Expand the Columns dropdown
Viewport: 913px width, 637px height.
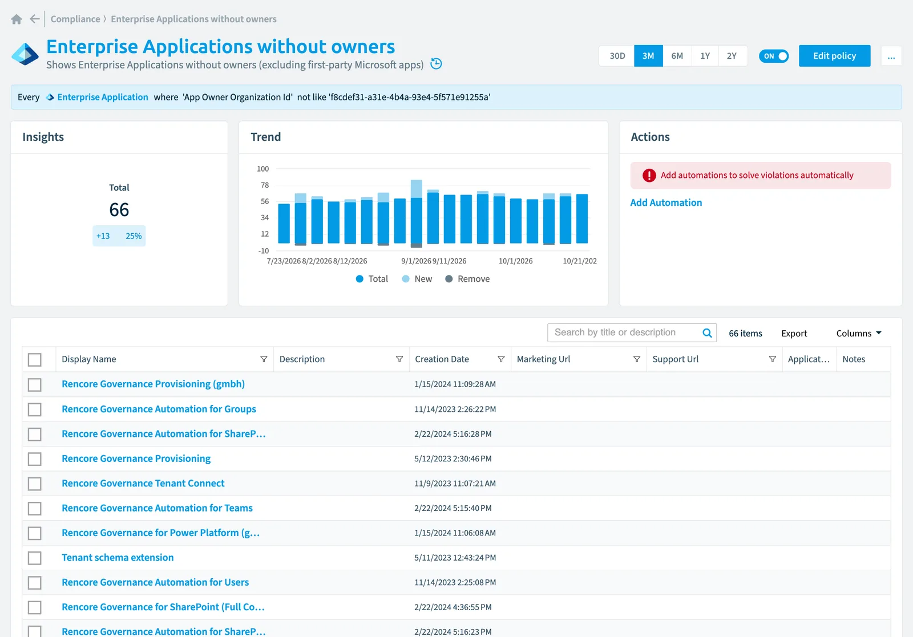pyautogui.click(x=859, y=334)
